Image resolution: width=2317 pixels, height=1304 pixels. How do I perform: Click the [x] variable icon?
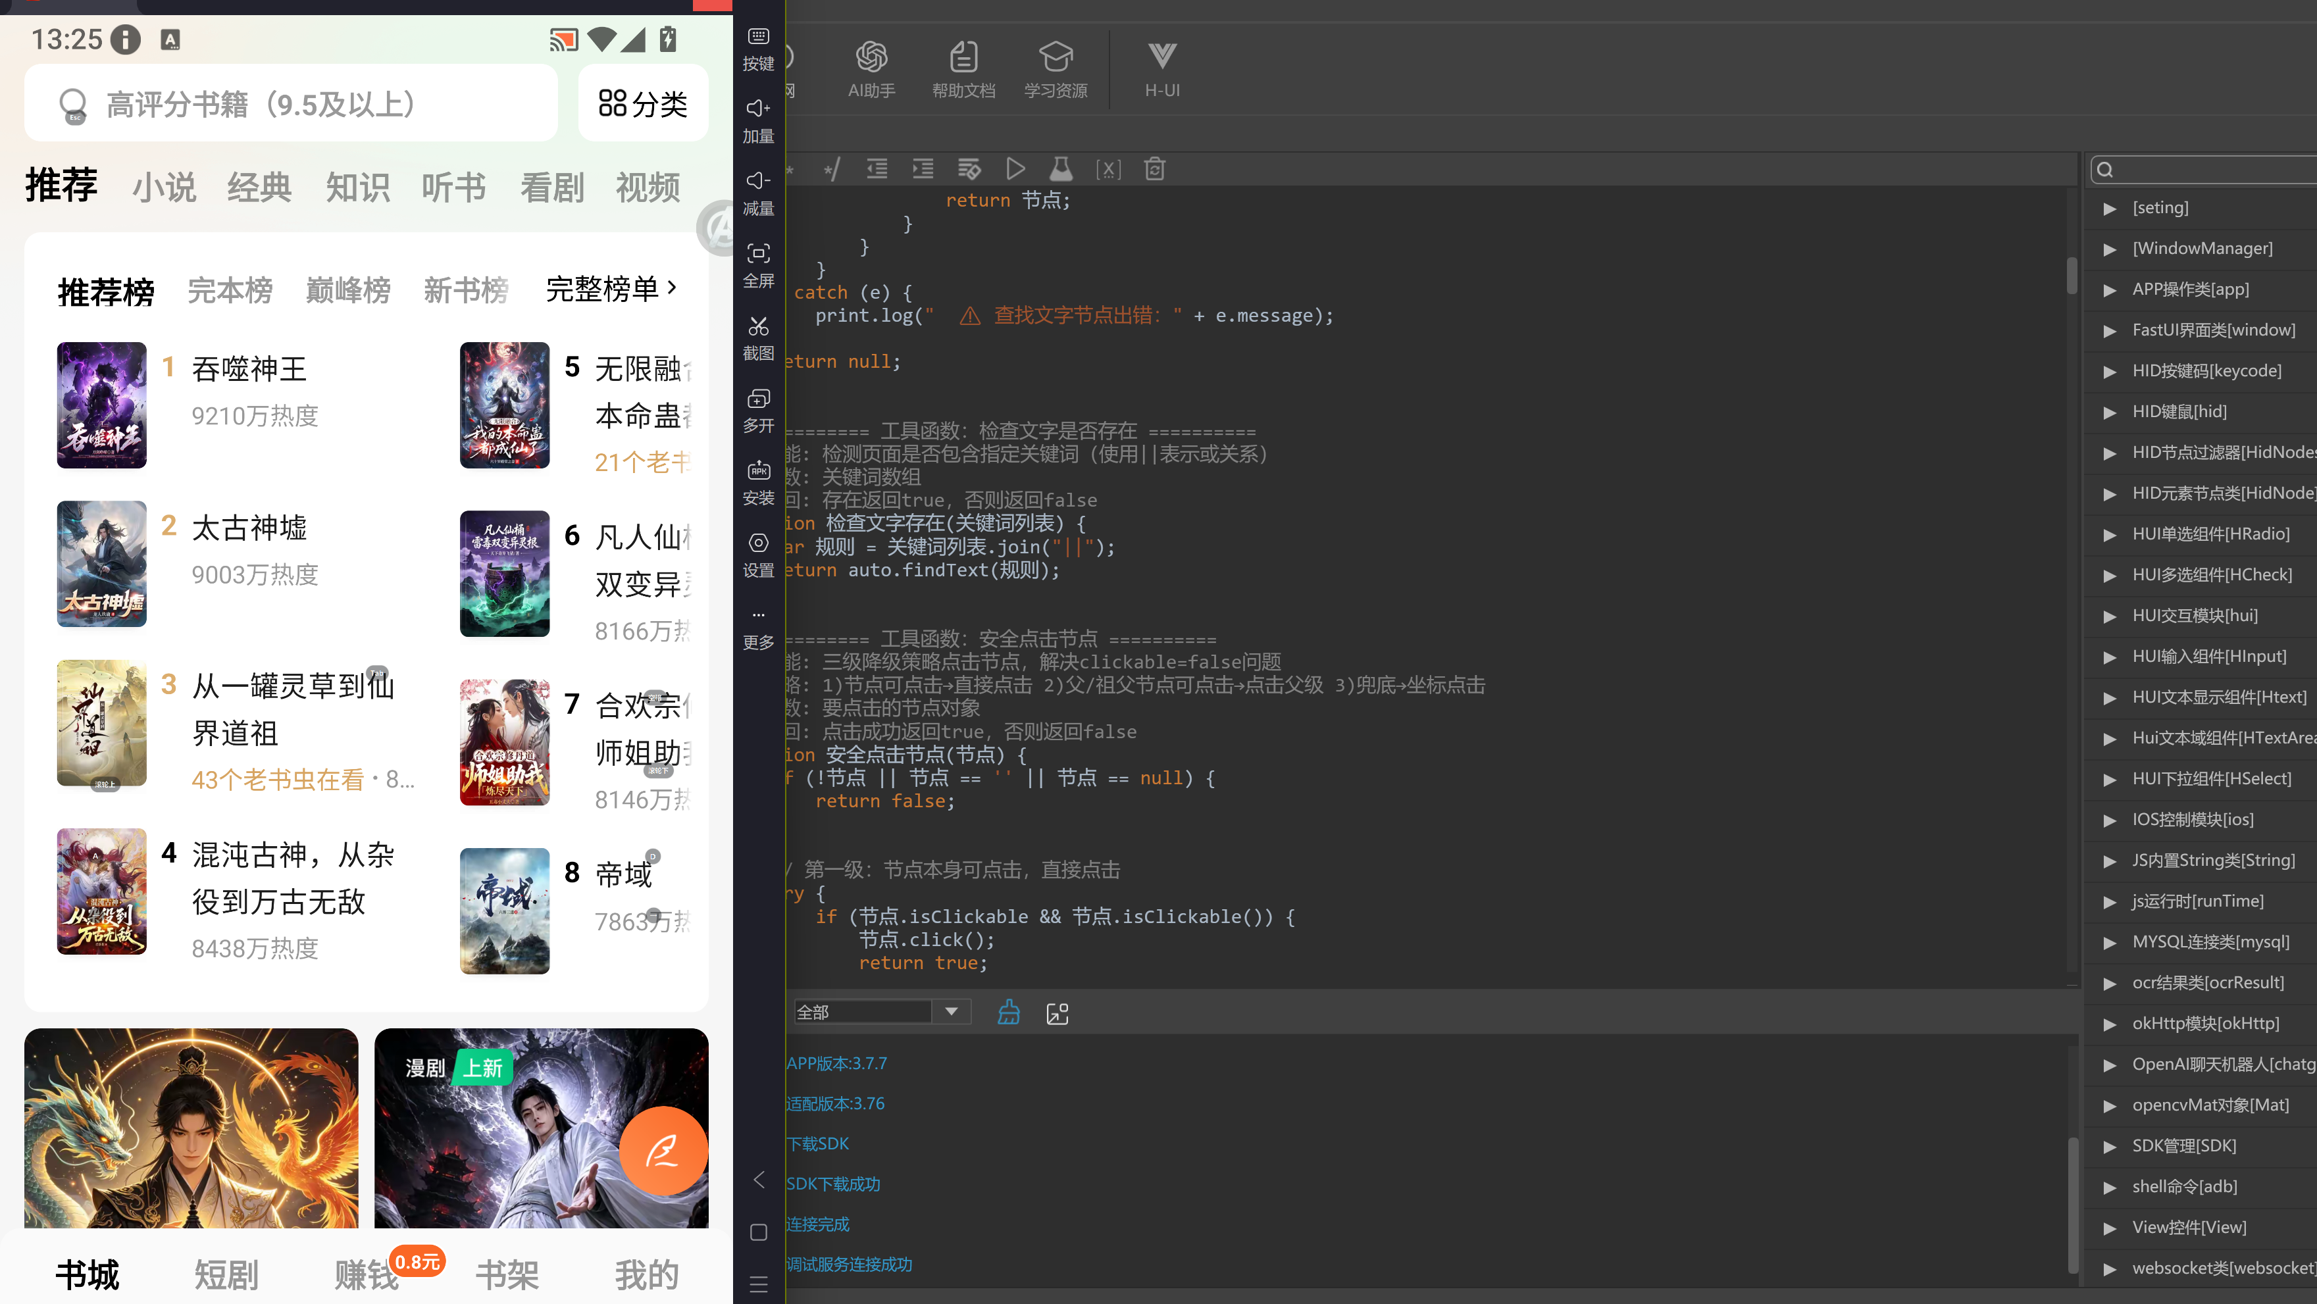pos(1108,169)
